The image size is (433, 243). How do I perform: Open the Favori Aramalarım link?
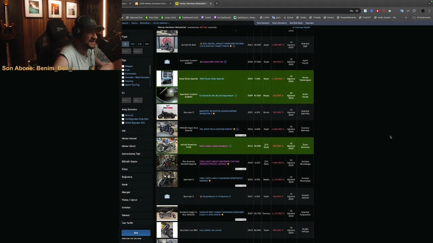tap(279, 23)
